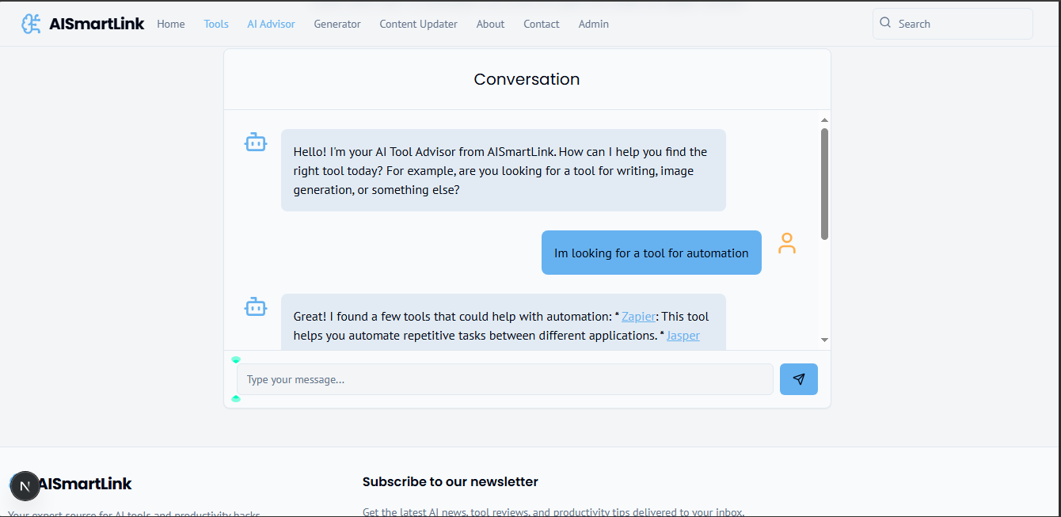Click the conversation scrollbar thumb

pyautogui.click(x=824, y=184)
